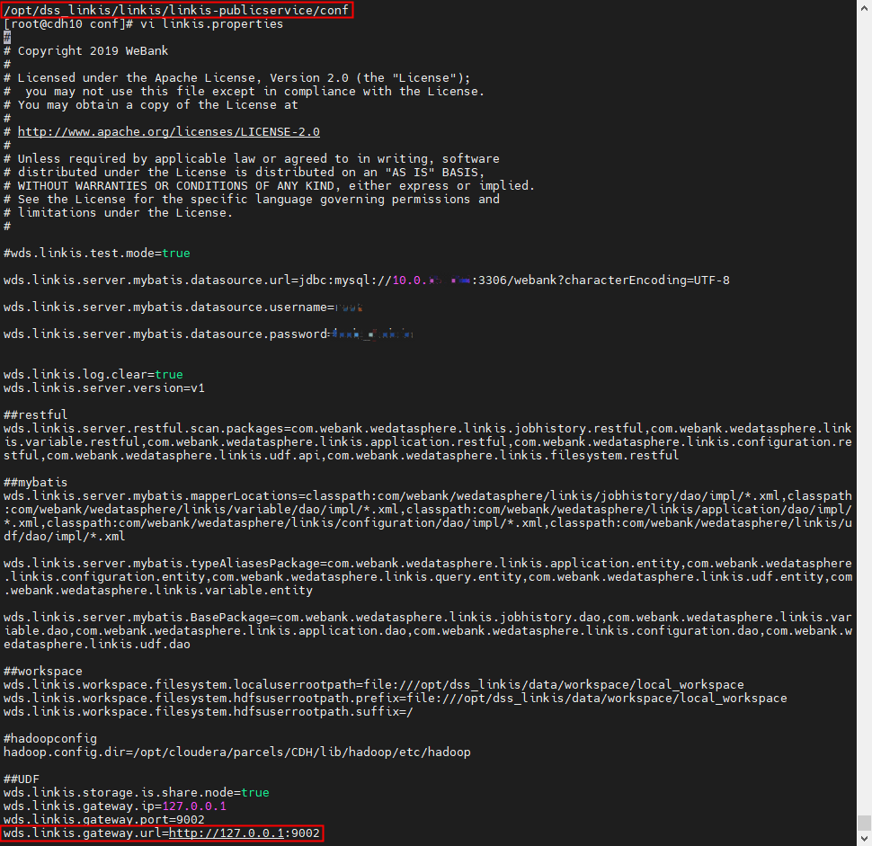Click the hdfsuserrootpath.prefix line
Image resolution: width=872 pixels, height=846 pixels.
point(395,698)
